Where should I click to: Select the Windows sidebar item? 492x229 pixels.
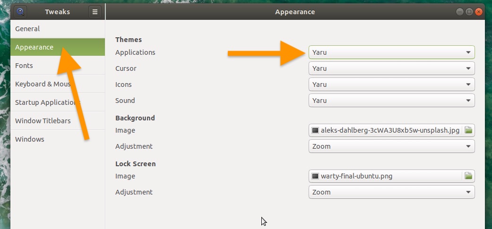(x=58, y=139)
